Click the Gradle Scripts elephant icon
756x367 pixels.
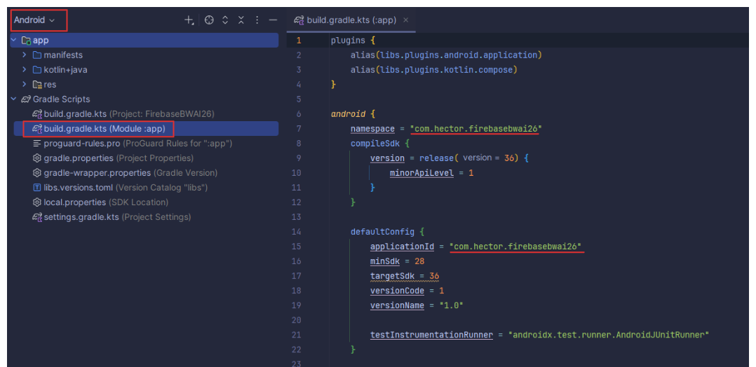(x=26, y=99)
